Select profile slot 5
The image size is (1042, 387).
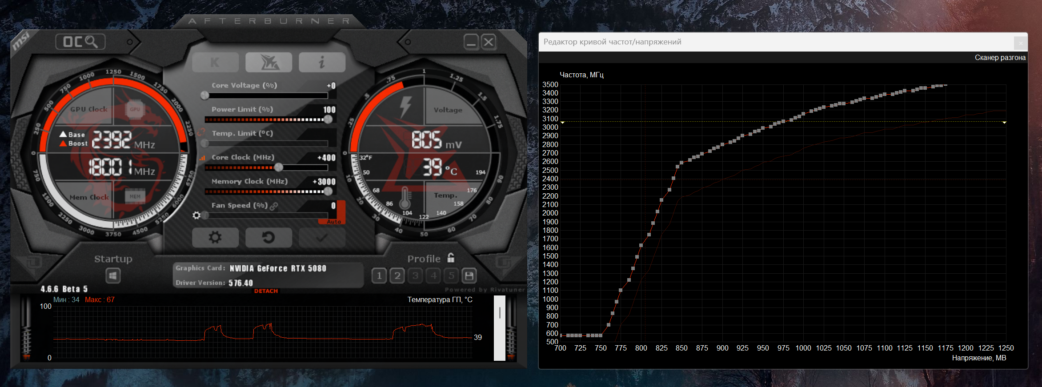(x=451, y=276)
